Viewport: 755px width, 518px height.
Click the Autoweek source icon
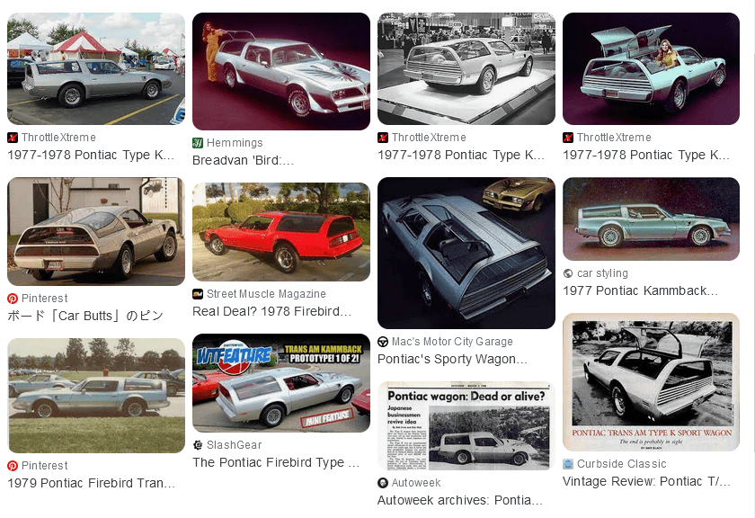[x=384, y=483]
